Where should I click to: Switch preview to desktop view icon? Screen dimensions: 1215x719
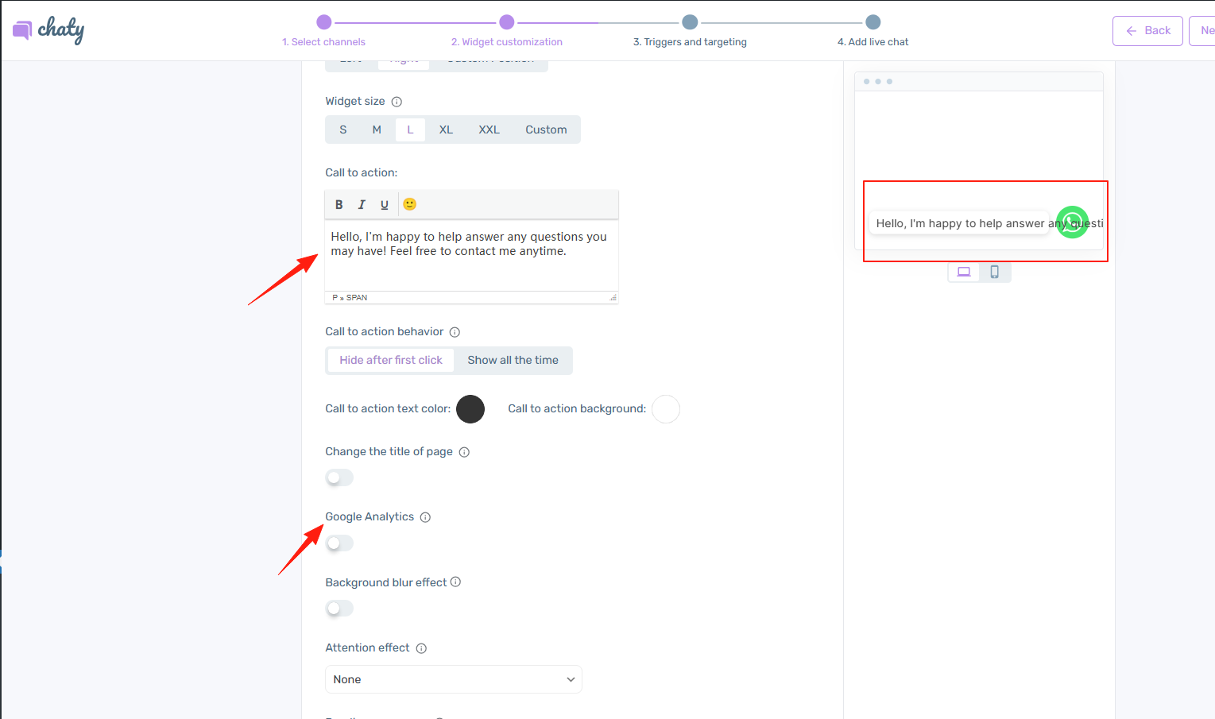(964, 272)
